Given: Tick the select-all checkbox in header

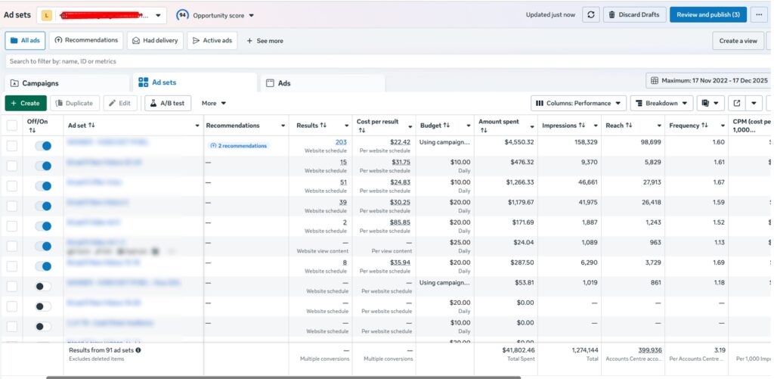Looking at the screenshot, I should (12, 126).
